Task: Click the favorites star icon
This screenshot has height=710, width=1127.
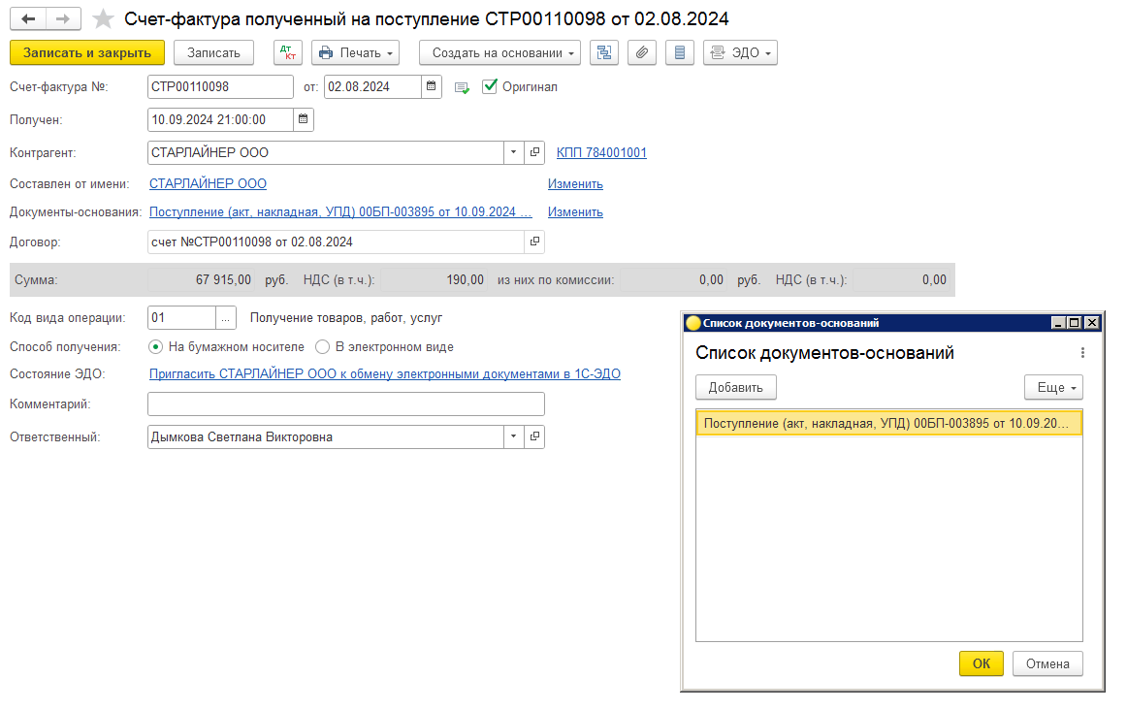Action: coord(103,19)
